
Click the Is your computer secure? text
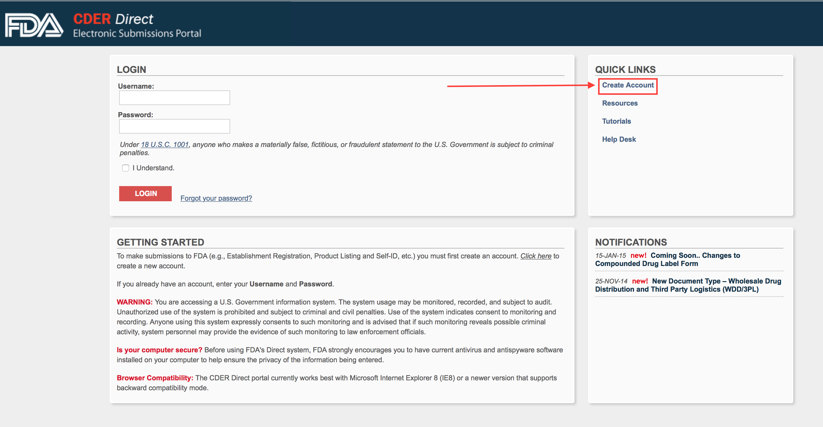coord(159,350)
